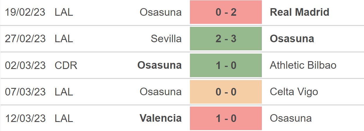Click the 19/02/23 match date
The height and width of the screenshot is (131, 364).
25,12
